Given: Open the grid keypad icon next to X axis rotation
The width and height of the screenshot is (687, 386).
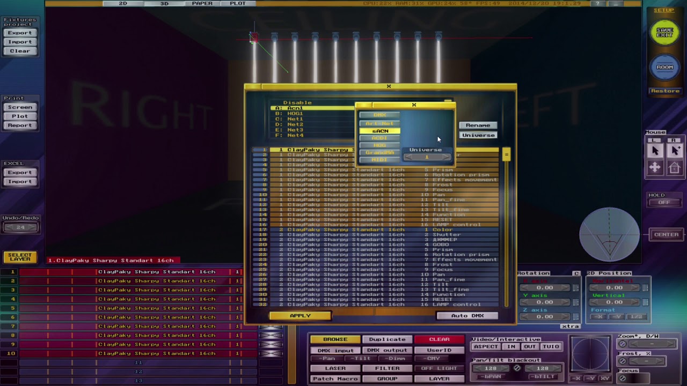Looking at the screenshot, I should click(575, 288).
